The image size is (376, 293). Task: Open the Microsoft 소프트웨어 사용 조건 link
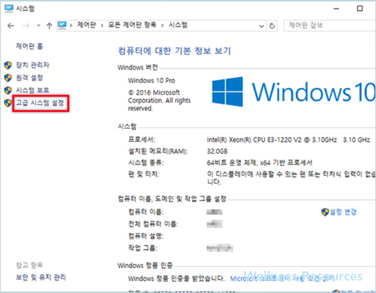pos(282,278)
